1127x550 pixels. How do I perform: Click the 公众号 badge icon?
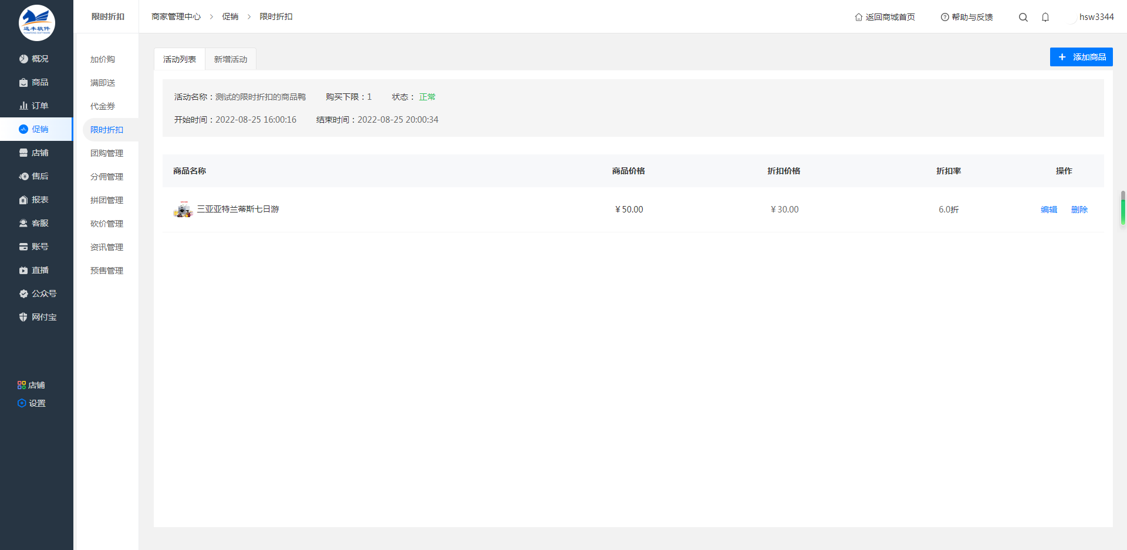tap(23, 293)
